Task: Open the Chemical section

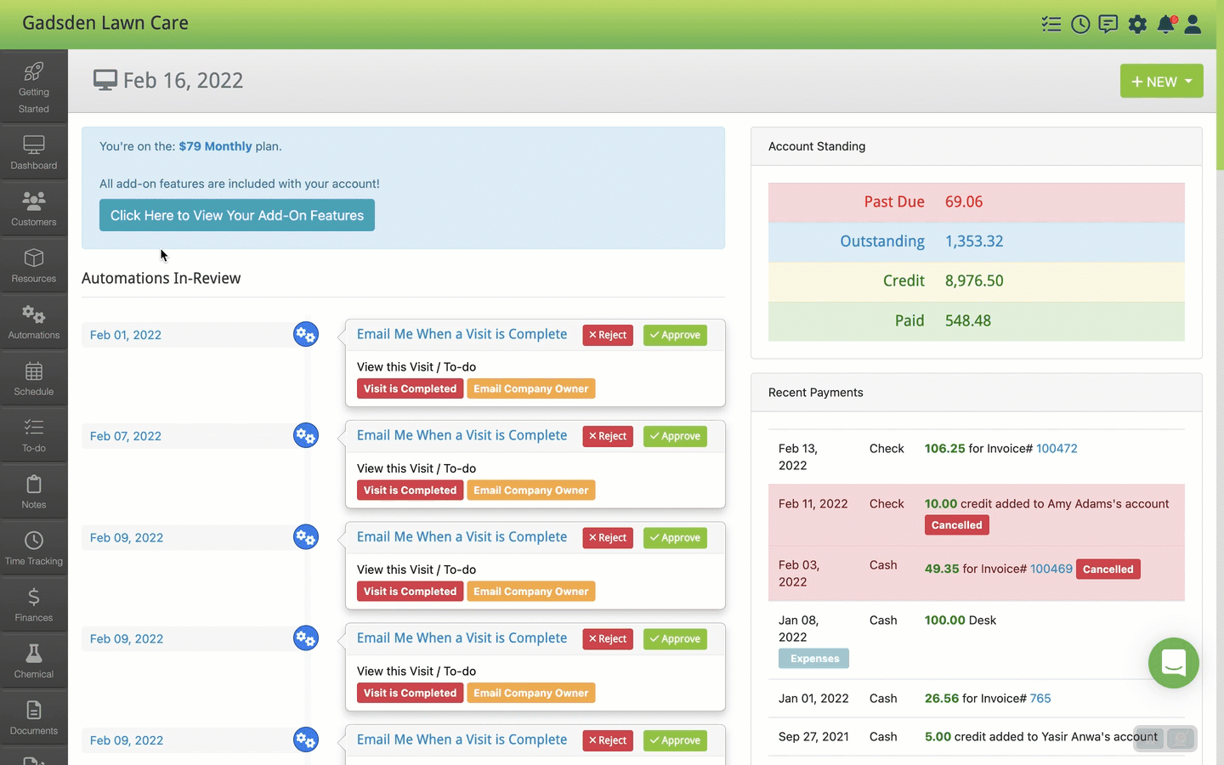Action: pos(34,660)
